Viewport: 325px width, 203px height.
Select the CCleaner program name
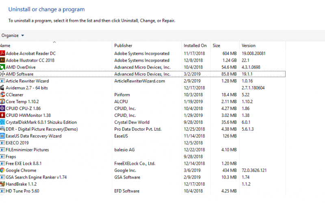point(15,95)
